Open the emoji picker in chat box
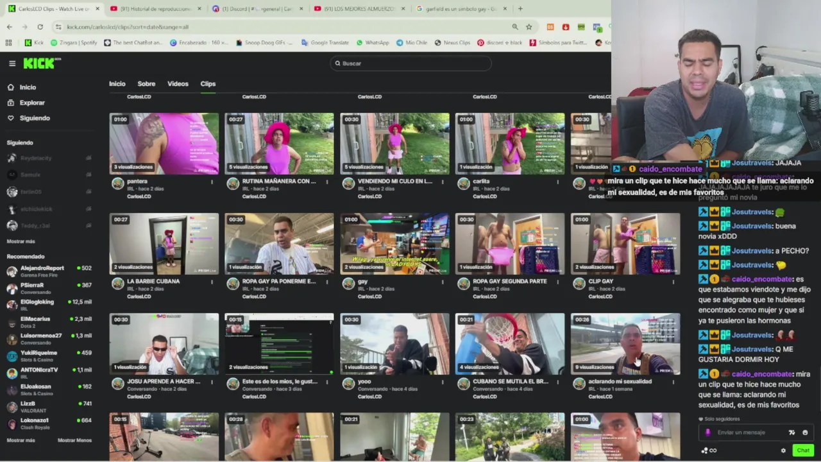 pyautogui.click(x=805, y=432)
